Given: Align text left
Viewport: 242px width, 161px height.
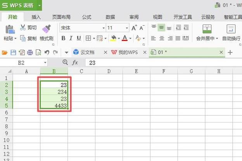Looking at the screenshot, I should (154, 38).
